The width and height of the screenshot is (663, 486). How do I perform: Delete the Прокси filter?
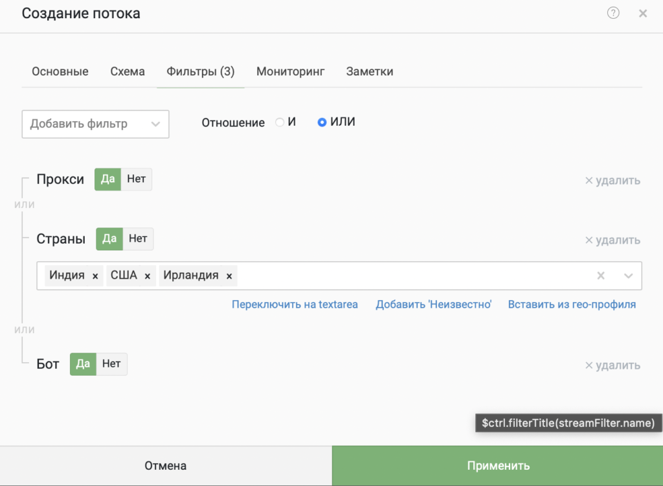click(612, 180)
